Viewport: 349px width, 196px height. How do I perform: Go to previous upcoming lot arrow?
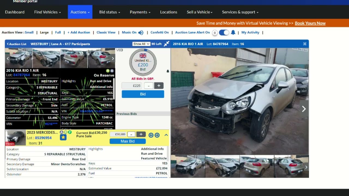151,135
